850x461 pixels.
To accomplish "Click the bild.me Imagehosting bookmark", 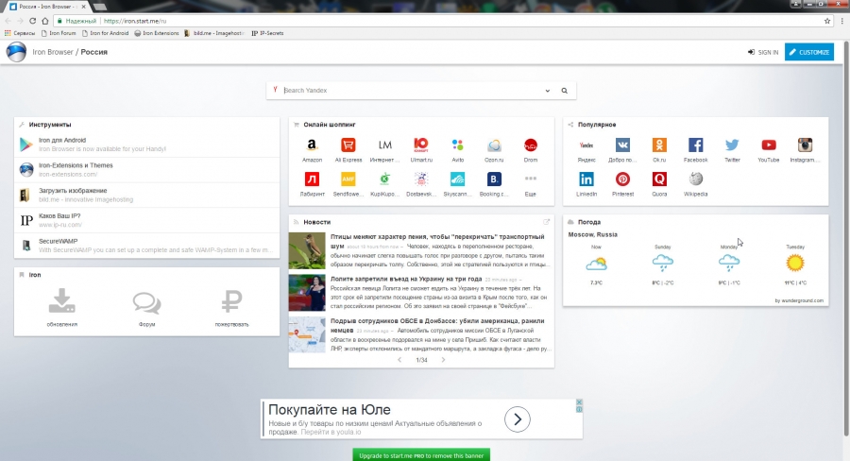I will tap(214, 33).
